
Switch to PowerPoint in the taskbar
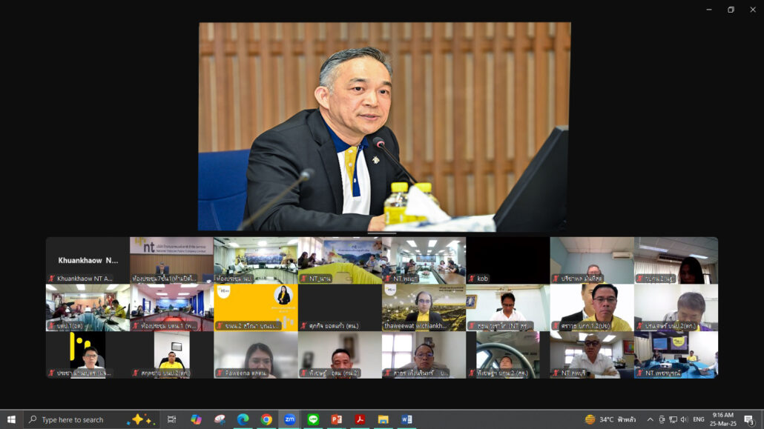[336, 419]
